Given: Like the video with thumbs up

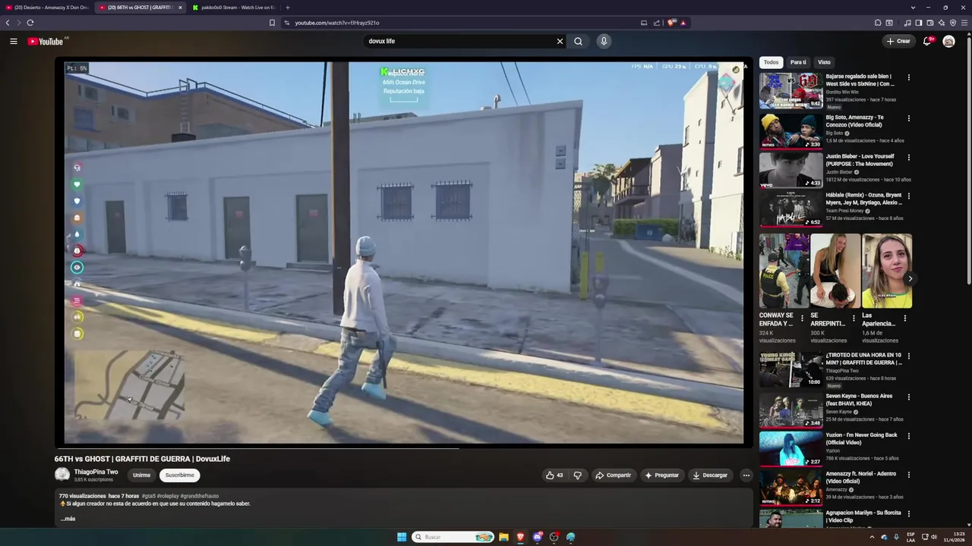Looking at the screenshot, I should 554,475.
